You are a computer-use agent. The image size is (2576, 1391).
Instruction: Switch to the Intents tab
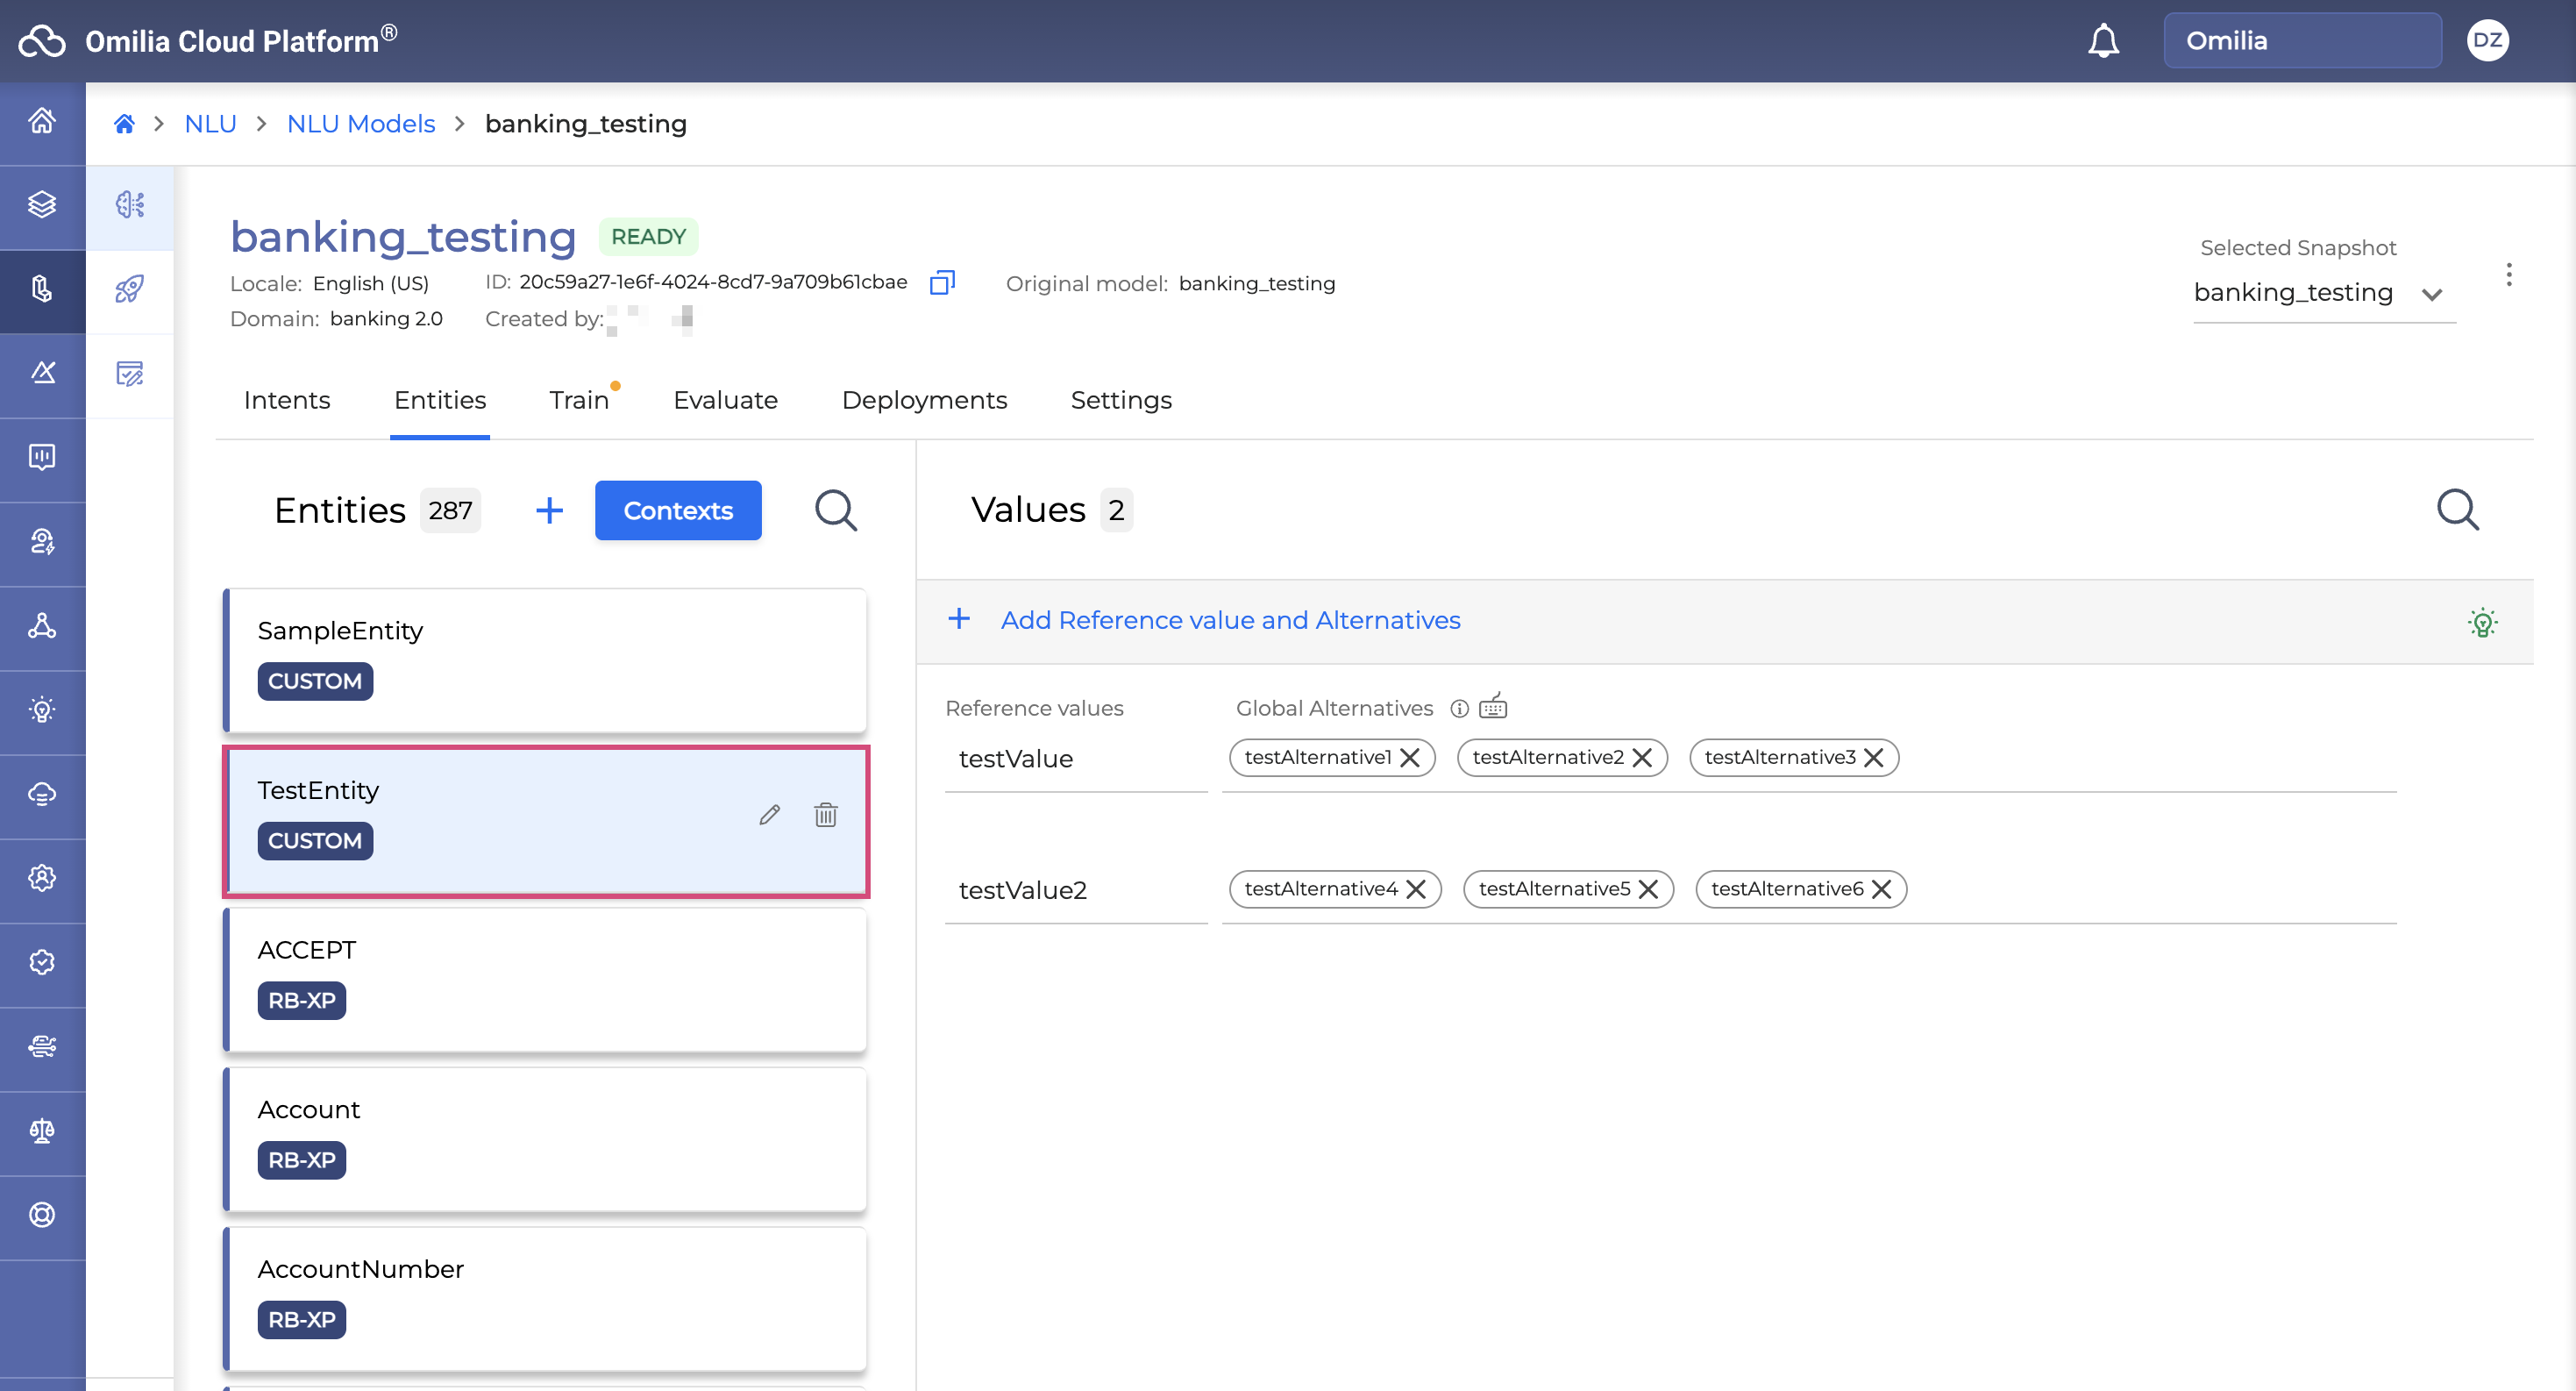click(x=286, y=400)
